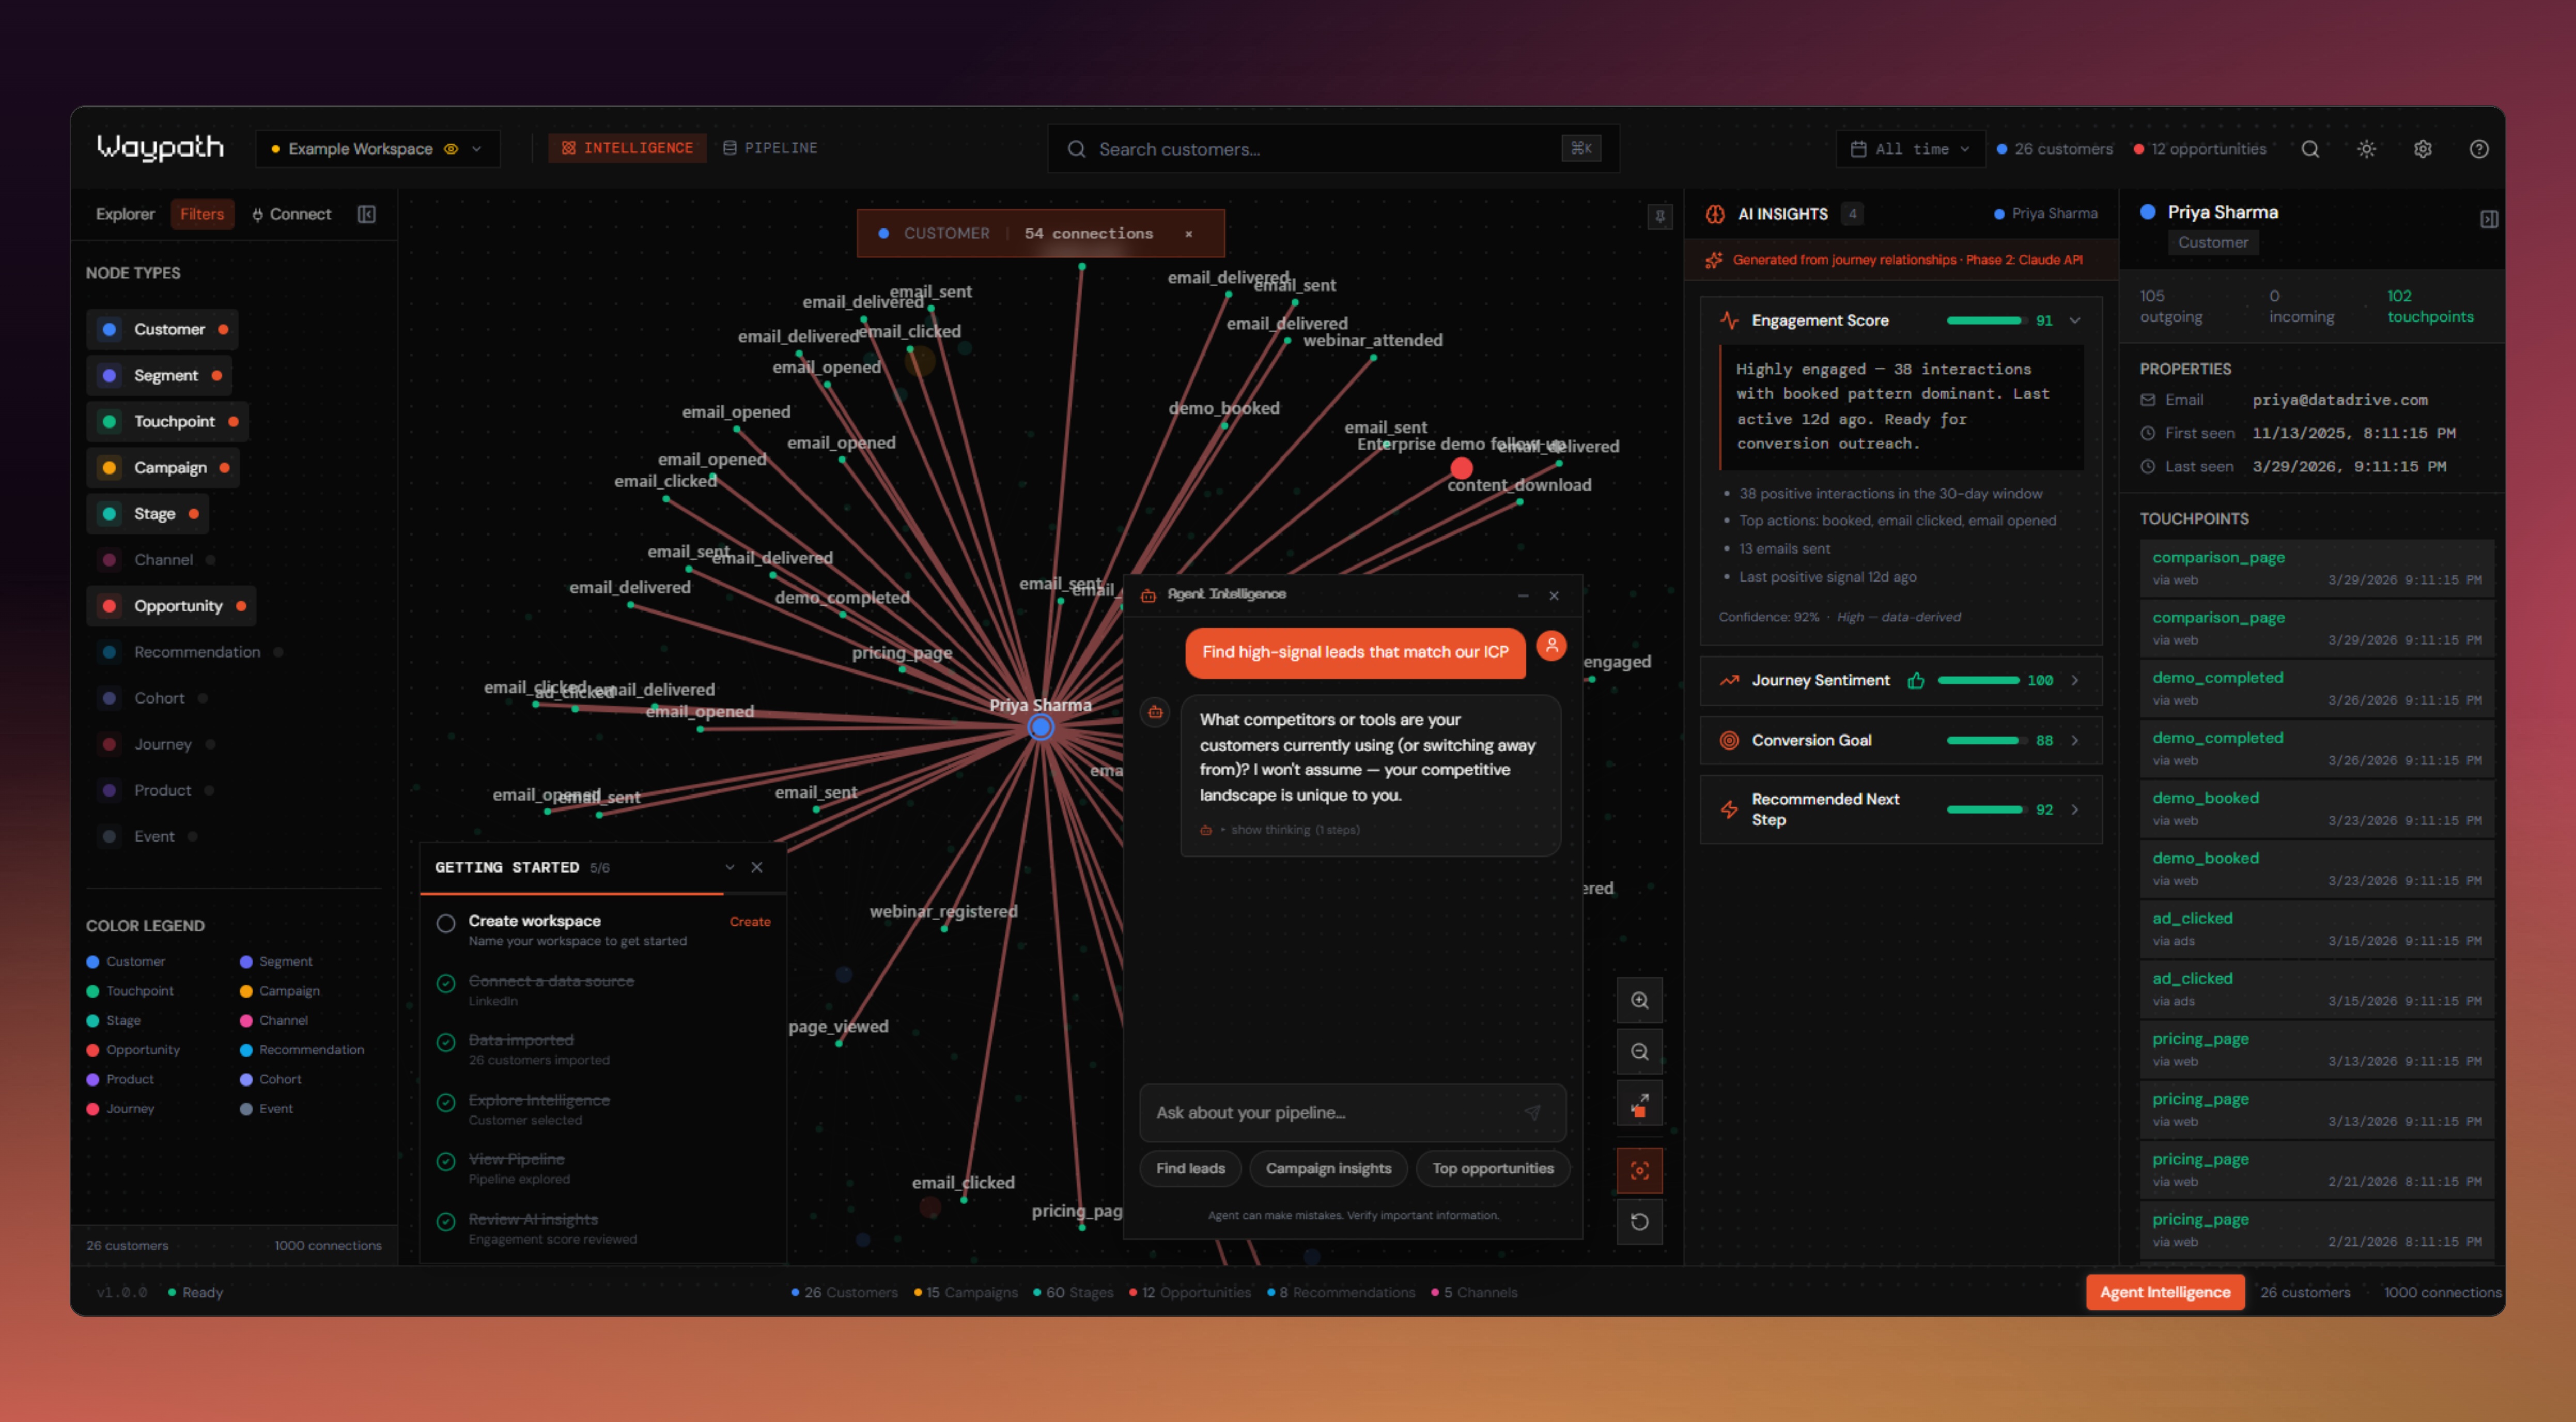Screen dimensions: 2576x1422
Task: Open the All time date range dropdown
Action: pyautogui.click(x=1910, y=148)
